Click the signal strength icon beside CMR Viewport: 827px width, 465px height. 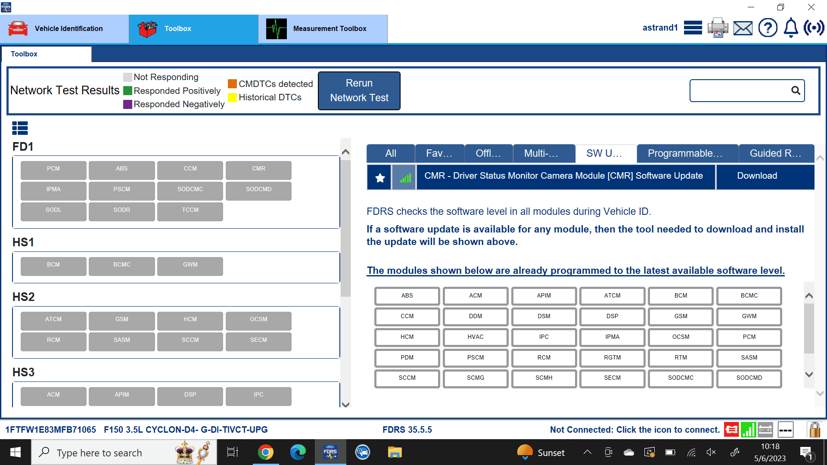404,177
